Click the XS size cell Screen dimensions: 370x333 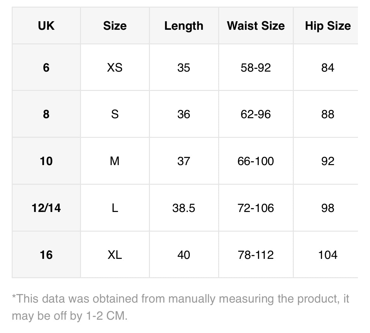pyautogui.click(x=115, y=67)
